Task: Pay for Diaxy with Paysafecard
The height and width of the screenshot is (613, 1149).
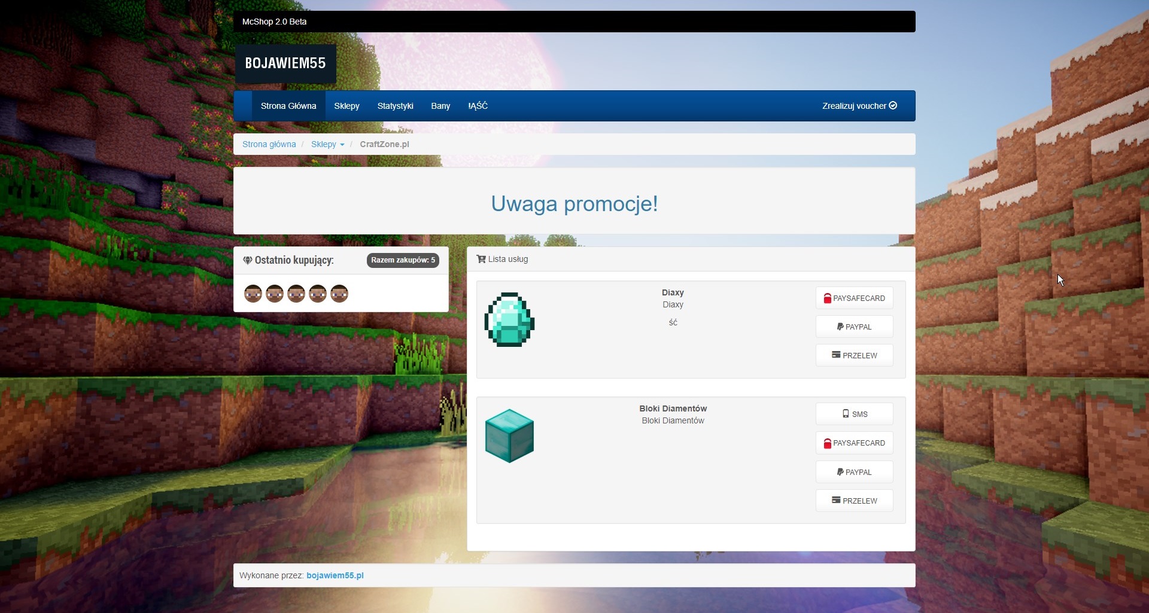Action: [854, 298]
